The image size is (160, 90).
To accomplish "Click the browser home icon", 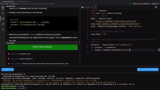I will tap(7, 4).
